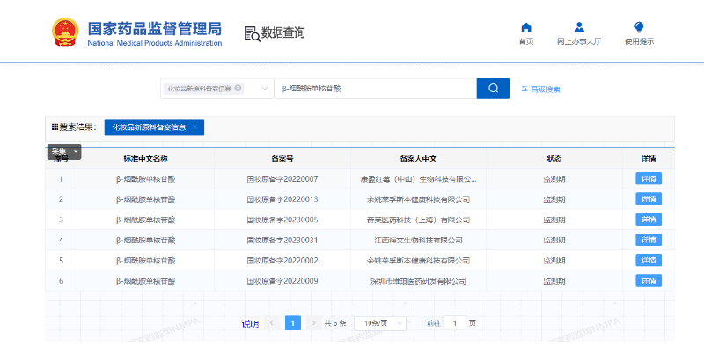Image resolution: width=704 pixels, height=346 pixels.
Task: Click the 标准中文名称 column header
Action: [145, 159]
